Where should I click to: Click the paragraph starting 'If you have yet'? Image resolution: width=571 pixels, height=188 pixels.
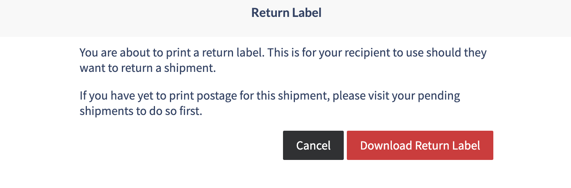click(270, 103)
